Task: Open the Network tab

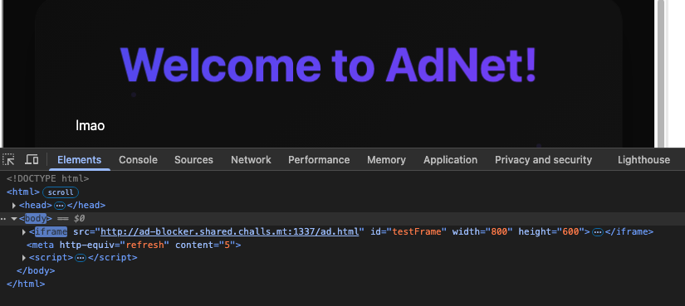Action: (x=252, y=160)
